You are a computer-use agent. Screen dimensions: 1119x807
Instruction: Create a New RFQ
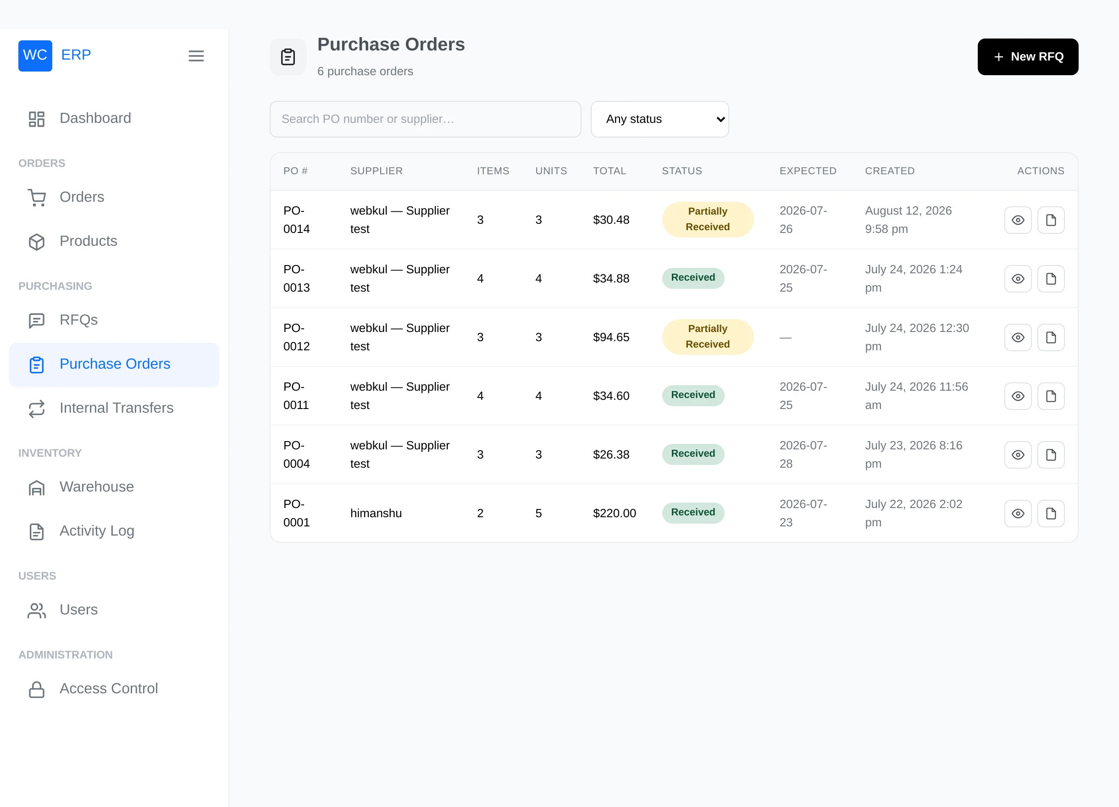pyautogui.click(x=1028, y=57)
